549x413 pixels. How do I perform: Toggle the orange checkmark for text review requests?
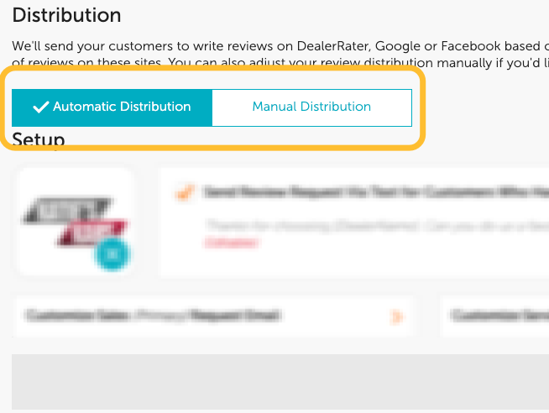coord(182,192)
